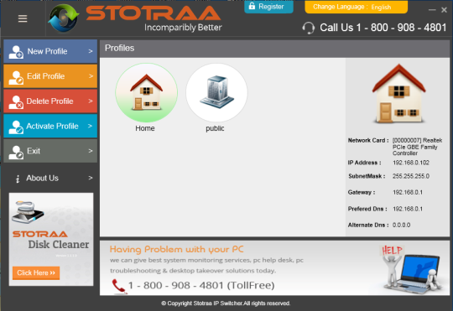Open the Change Language dropdown

click(356, 7)
